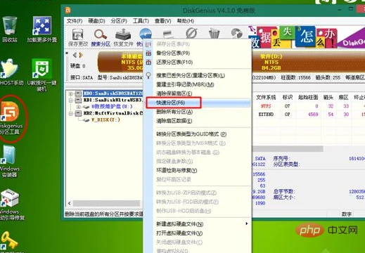Choose 备份分区表(F9) menu entry
The height and width of the screenshot is (253, 365).
tap(197, 53)
